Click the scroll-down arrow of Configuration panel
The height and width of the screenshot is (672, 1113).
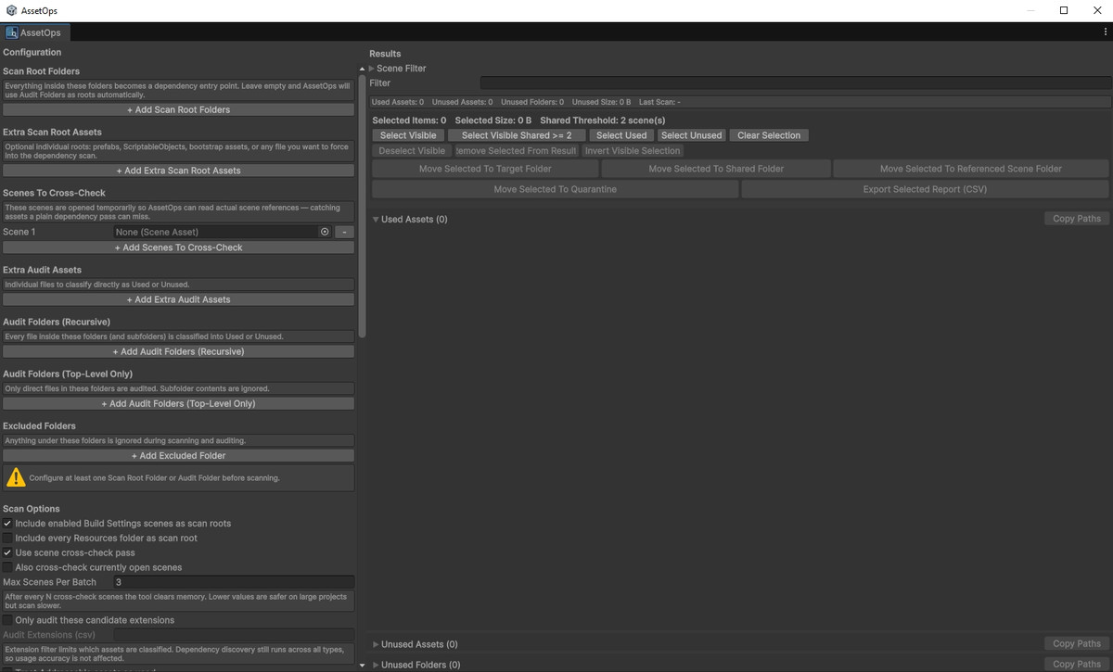coord(363,665)
